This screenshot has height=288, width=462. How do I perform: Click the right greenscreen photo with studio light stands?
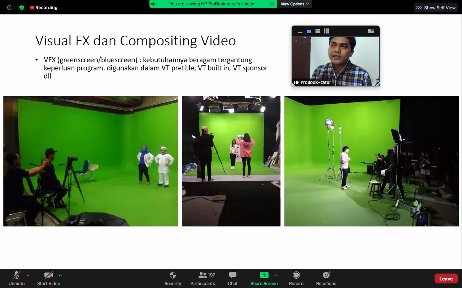[372, 161]
